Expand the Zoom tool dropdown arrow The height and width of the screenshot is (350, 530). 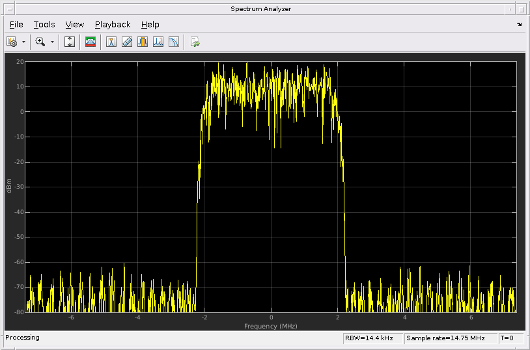point(52,42)
